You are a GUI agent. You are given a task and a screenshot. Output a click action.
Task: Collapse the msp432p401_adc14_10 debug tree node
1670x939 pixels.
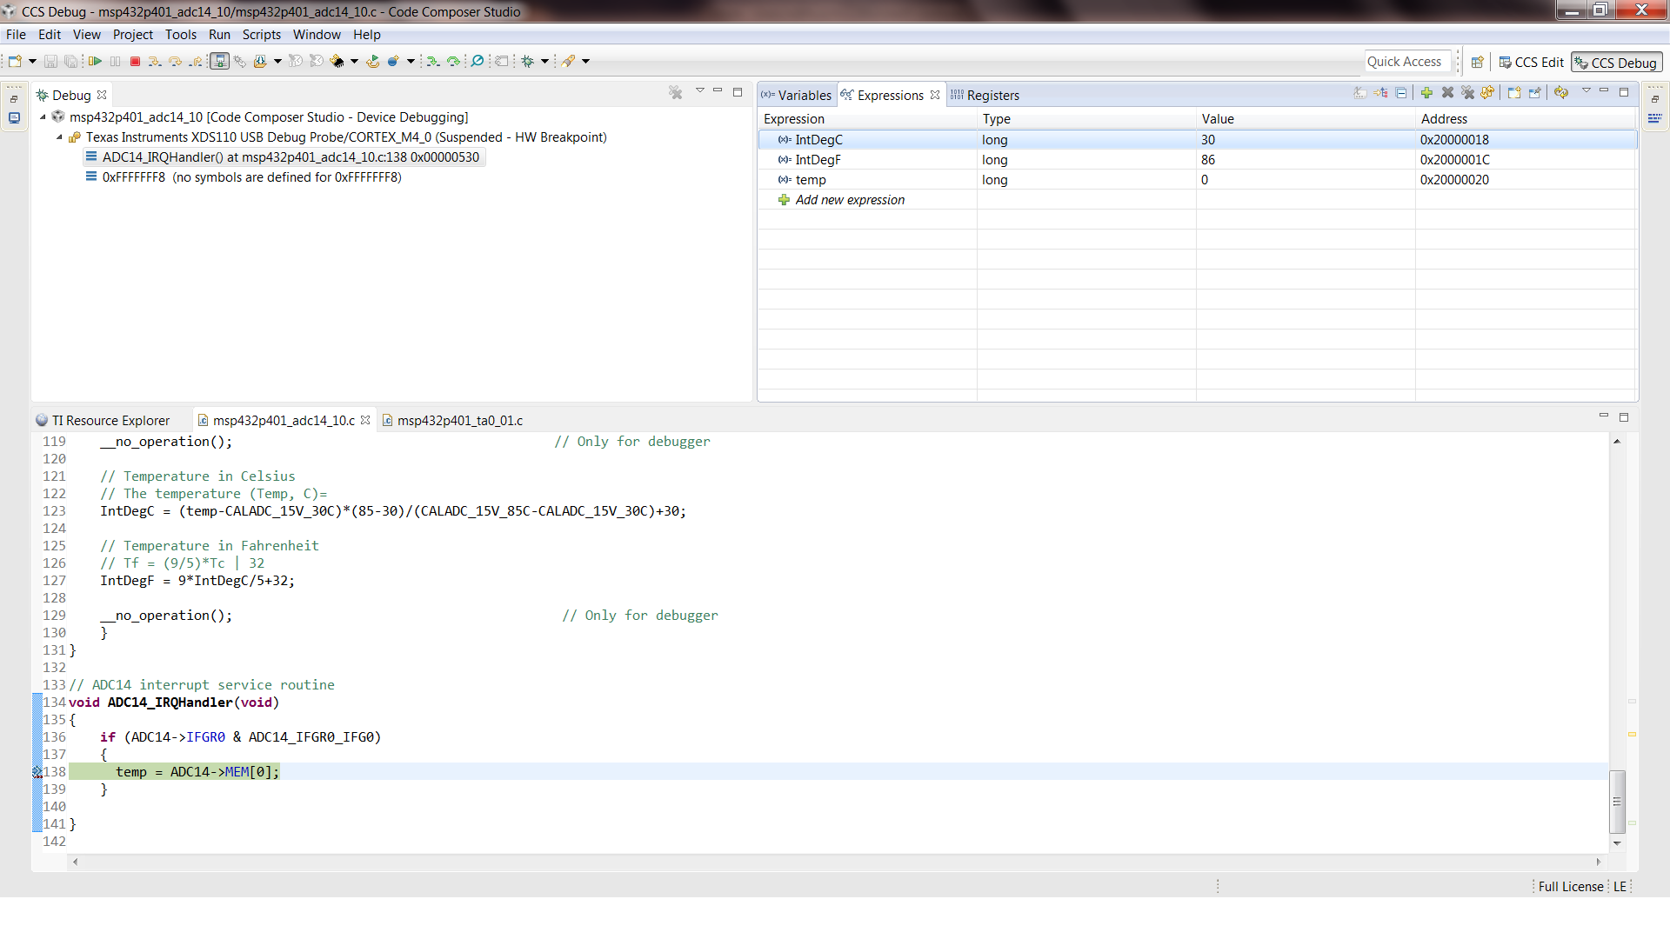point(43,117)
